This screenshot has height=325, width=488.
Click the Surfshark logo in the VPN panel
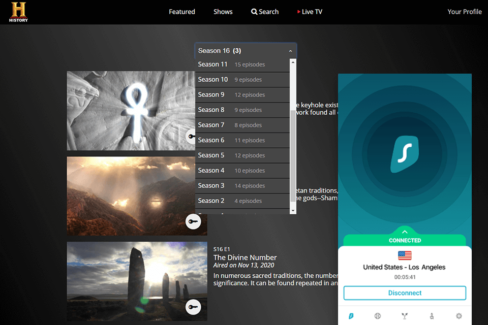pos(405,154)
